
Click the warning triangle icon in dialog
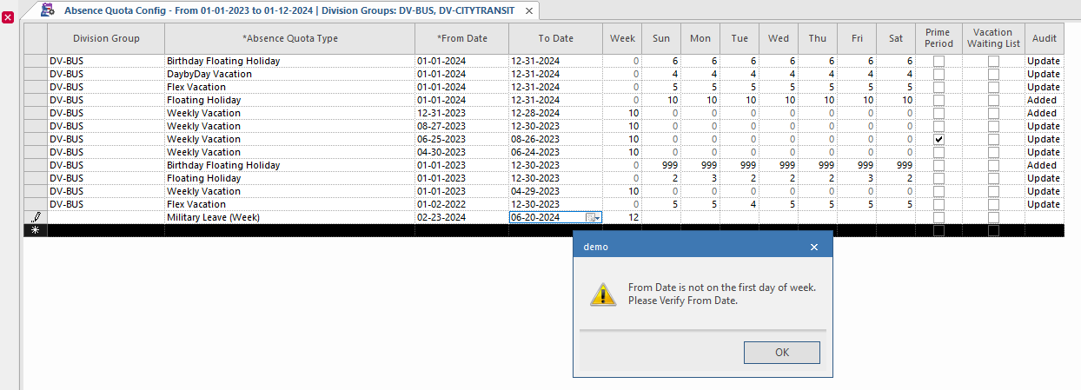(603, 294)
